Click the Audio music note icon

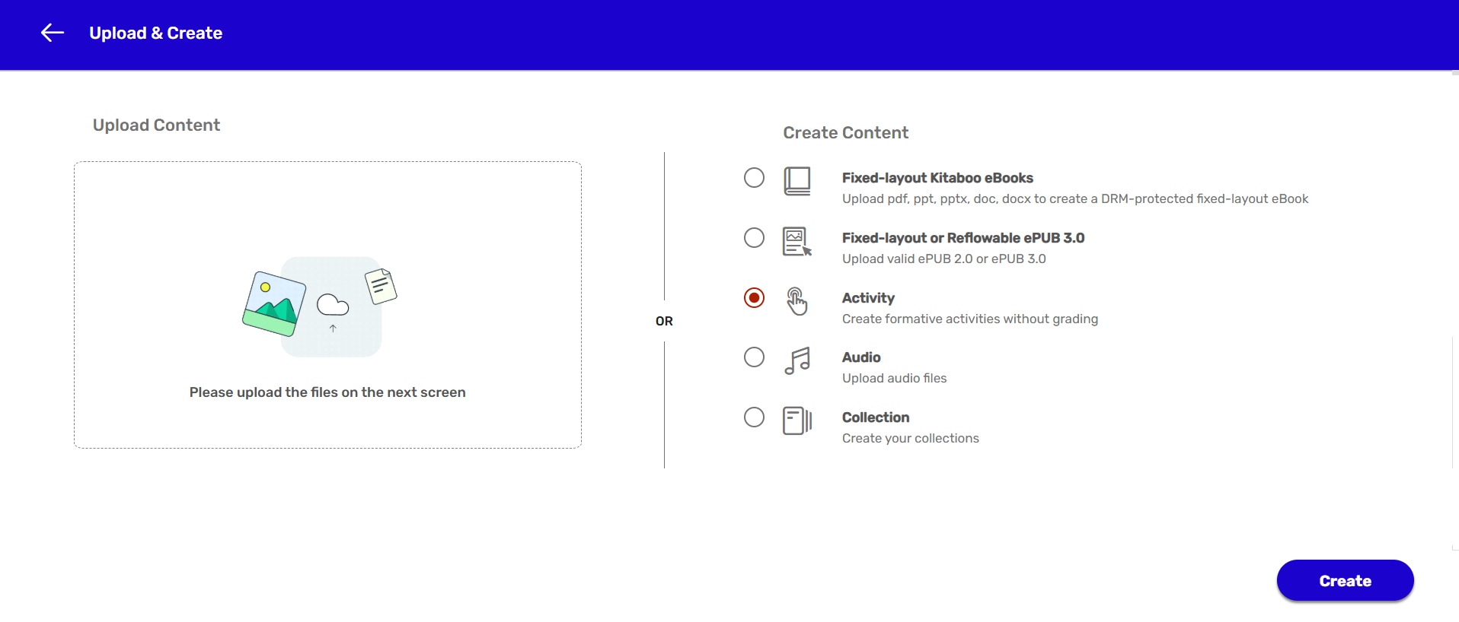click(x=797, y=361)
